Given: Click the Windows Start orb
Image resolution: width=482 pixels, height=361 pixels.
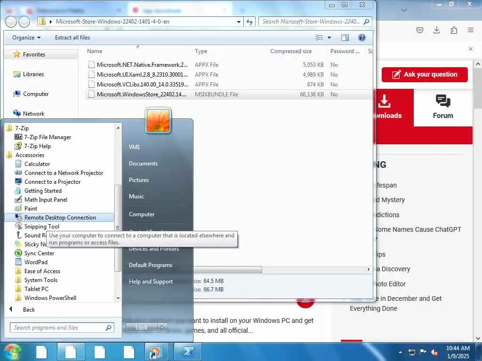Looking at the screenshot, I should 12,352.
